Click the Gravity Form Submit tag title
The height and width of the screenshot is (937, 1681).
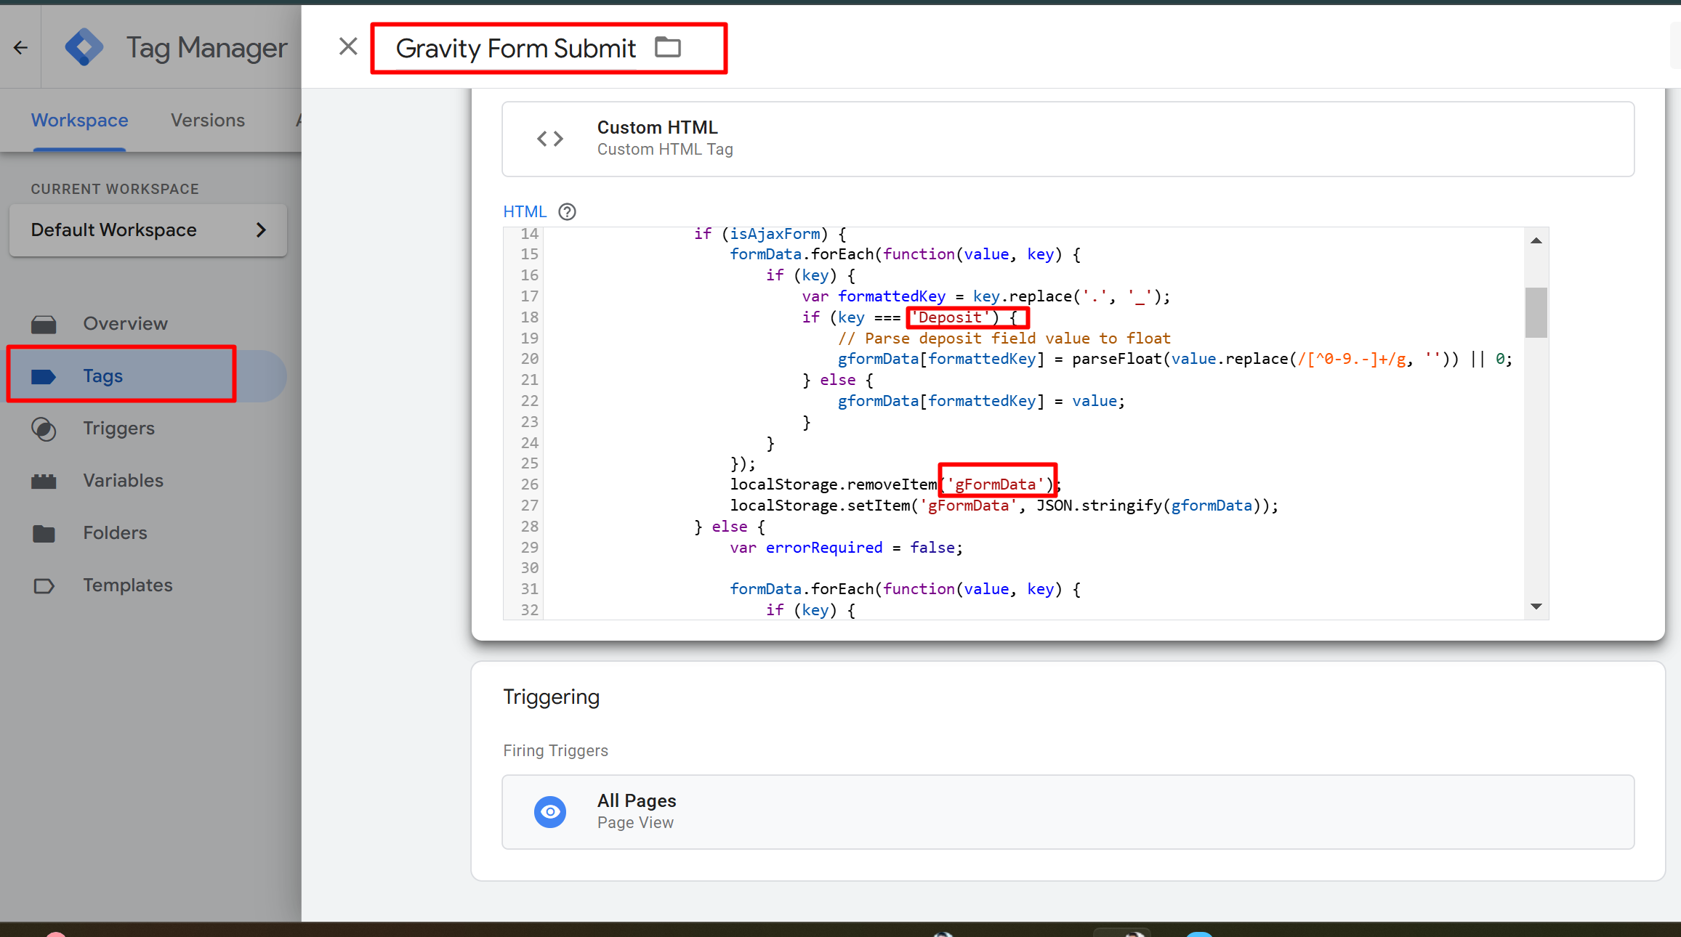(x=515, y=49)
